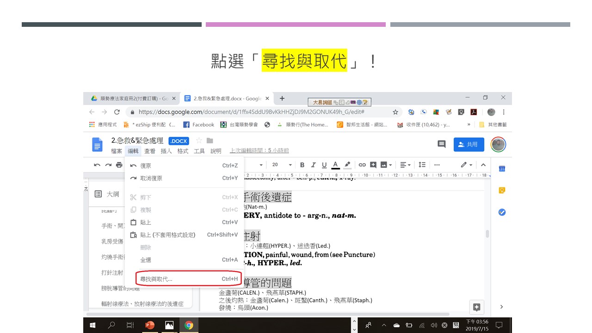Click the 大綱 outline icon
The height and width of the screenshot is (333, 592).
(x=98, y=194)
